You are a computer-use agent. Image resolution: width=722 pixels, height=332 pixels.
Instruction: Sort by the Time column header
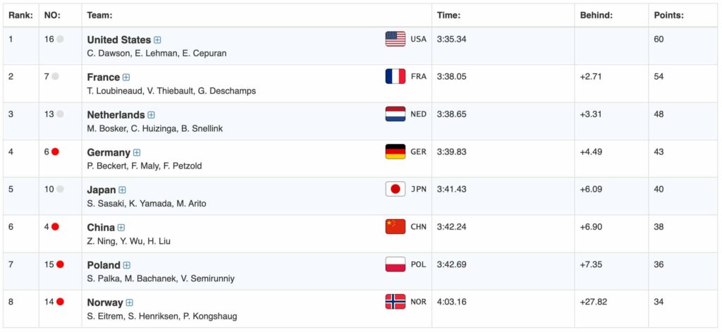click(448, 15)
